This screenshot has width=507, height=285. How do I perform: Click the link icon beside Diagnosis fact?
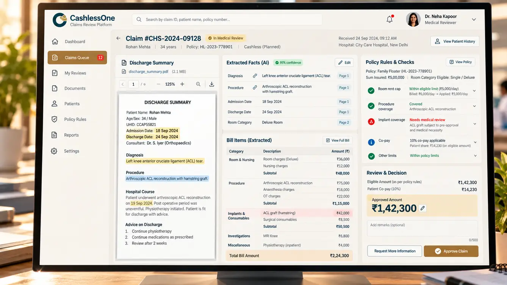pos(255,76)
